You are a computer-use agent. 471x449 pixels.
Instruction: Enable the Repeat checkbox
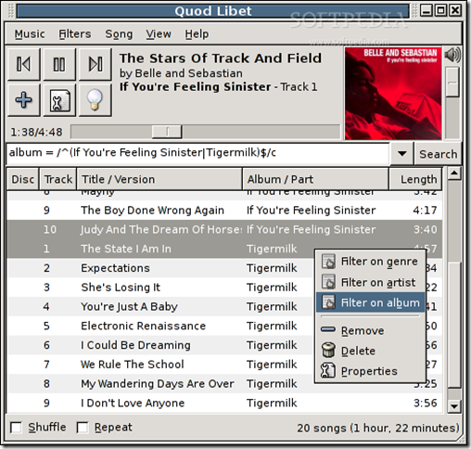(83, 428)
